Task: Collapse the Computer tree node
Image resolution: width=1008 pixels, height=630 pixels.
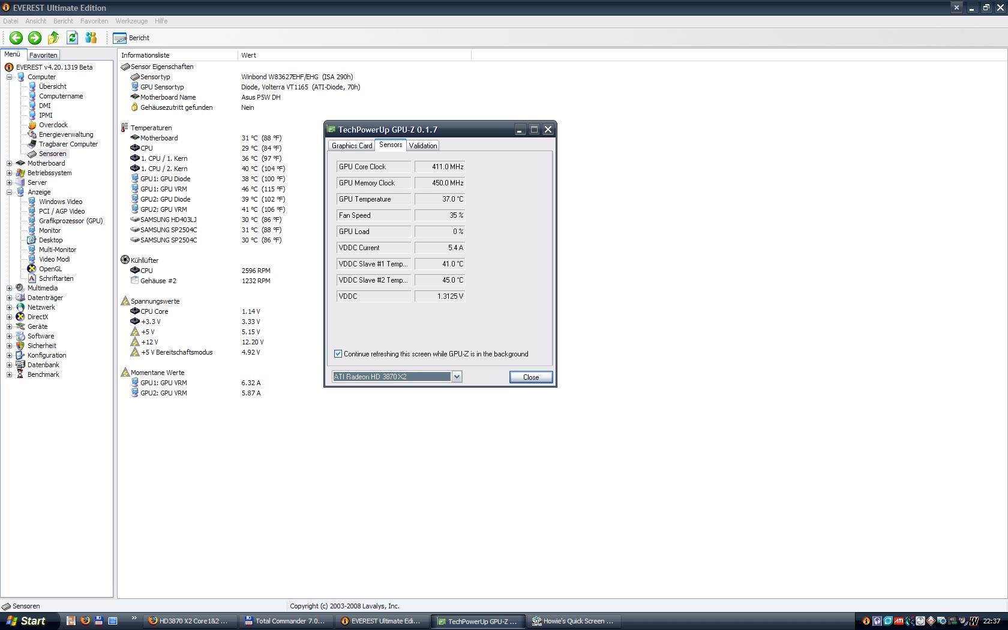Action: (x=9, y=77)
